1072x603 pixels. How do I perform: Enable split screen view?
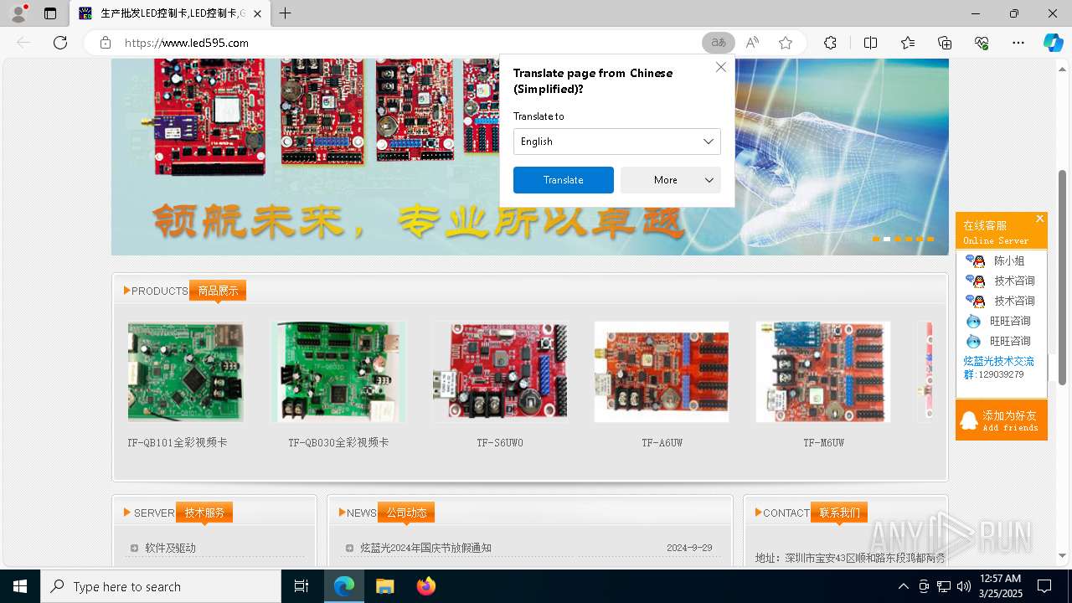[x=870, y=43]
